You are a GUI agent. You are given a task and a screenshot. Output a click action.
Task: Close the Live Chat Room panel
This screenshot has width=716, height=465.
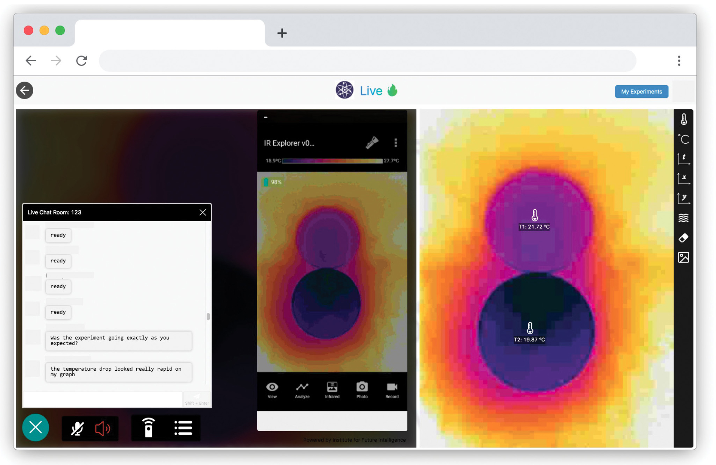pyautogui.click(x=203, y=212)
